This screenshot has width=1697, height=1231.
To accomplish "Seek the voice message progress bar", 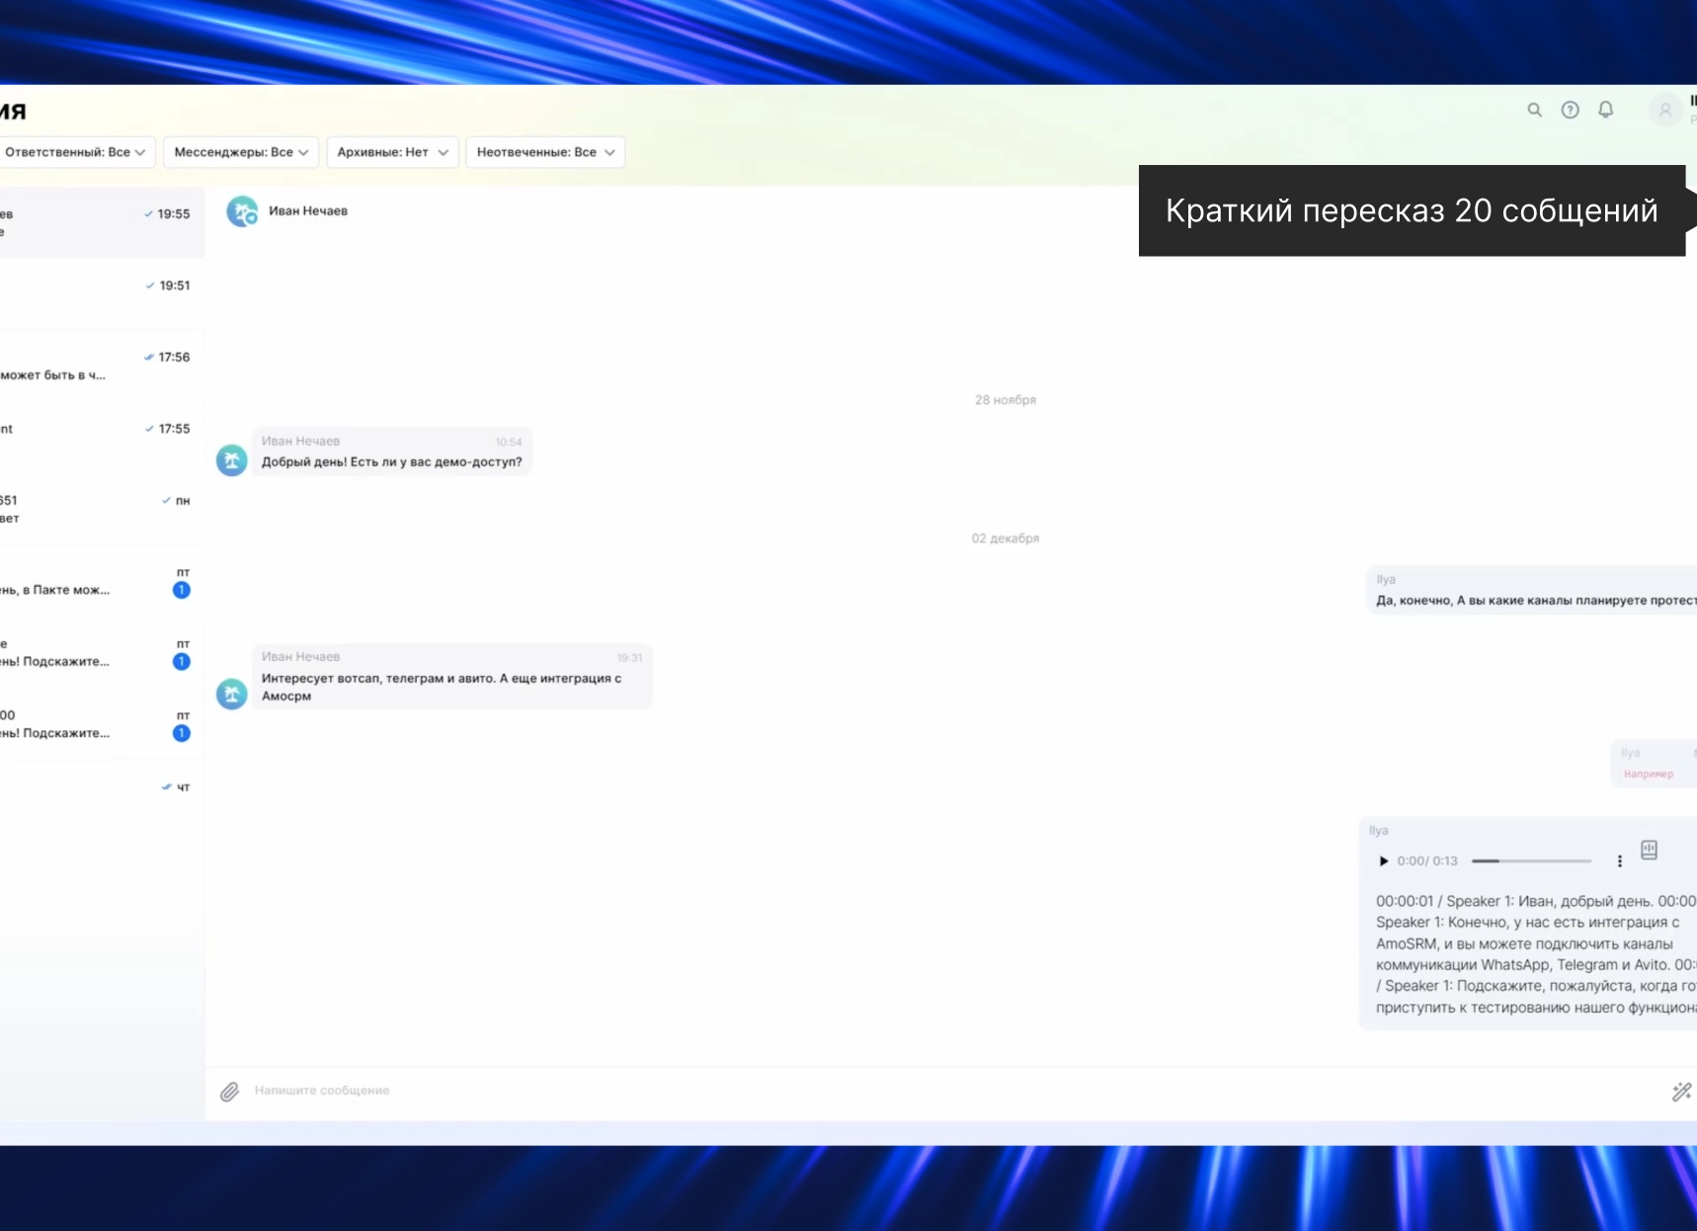I will click(1531, 861).
